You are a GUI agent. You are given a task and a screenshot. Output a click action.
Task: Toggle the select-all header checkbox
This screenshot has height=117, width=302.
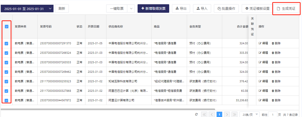[7, 26]
